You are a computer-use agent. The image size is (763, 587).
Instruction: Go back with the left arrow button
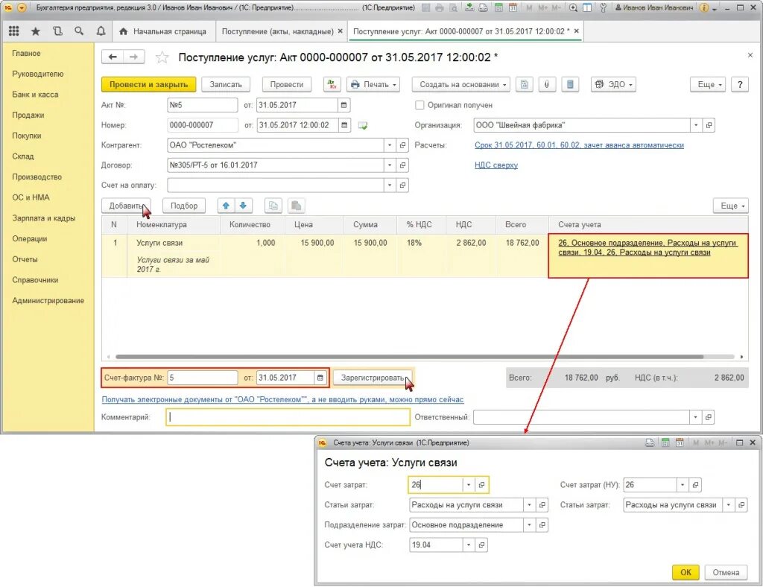pyautogui.click(x=113, y=57)
